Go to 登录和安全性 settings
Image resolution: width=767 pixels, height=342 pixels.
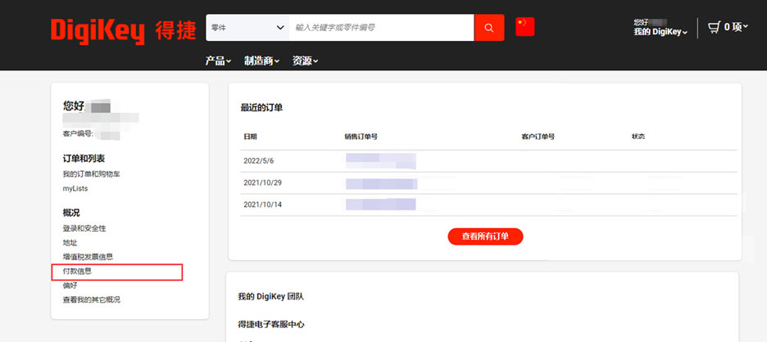[84, 228]
